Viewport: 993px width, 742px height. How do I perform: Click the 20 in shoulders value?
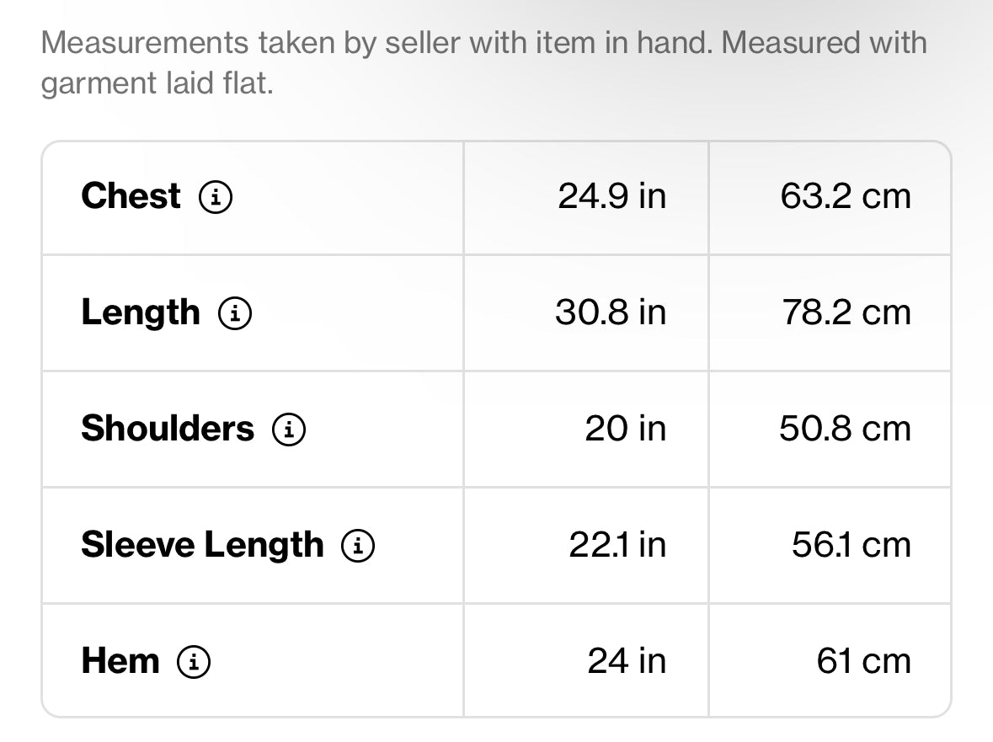coord(626,429)
